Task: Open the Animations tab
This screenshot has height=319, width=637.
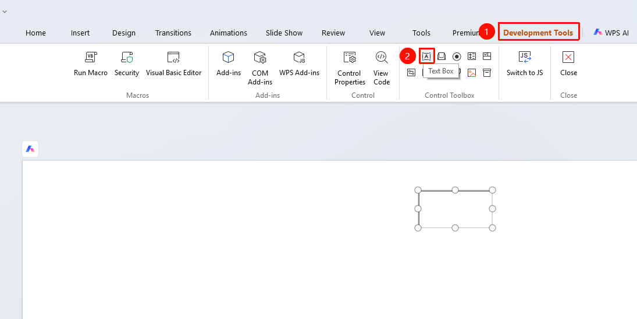Action: 228,33
